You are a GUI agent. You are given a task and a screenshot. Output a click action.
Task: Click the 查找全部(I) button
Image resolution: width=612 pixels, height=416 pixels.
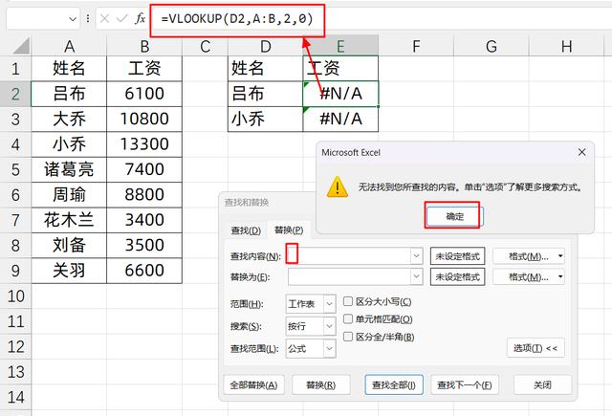click(394, 384)
